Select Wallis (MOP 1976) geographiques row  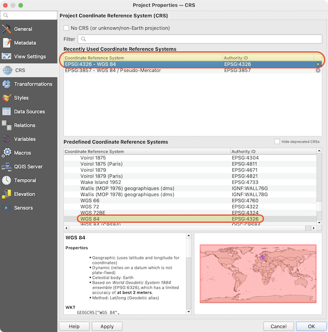[190, 188]
